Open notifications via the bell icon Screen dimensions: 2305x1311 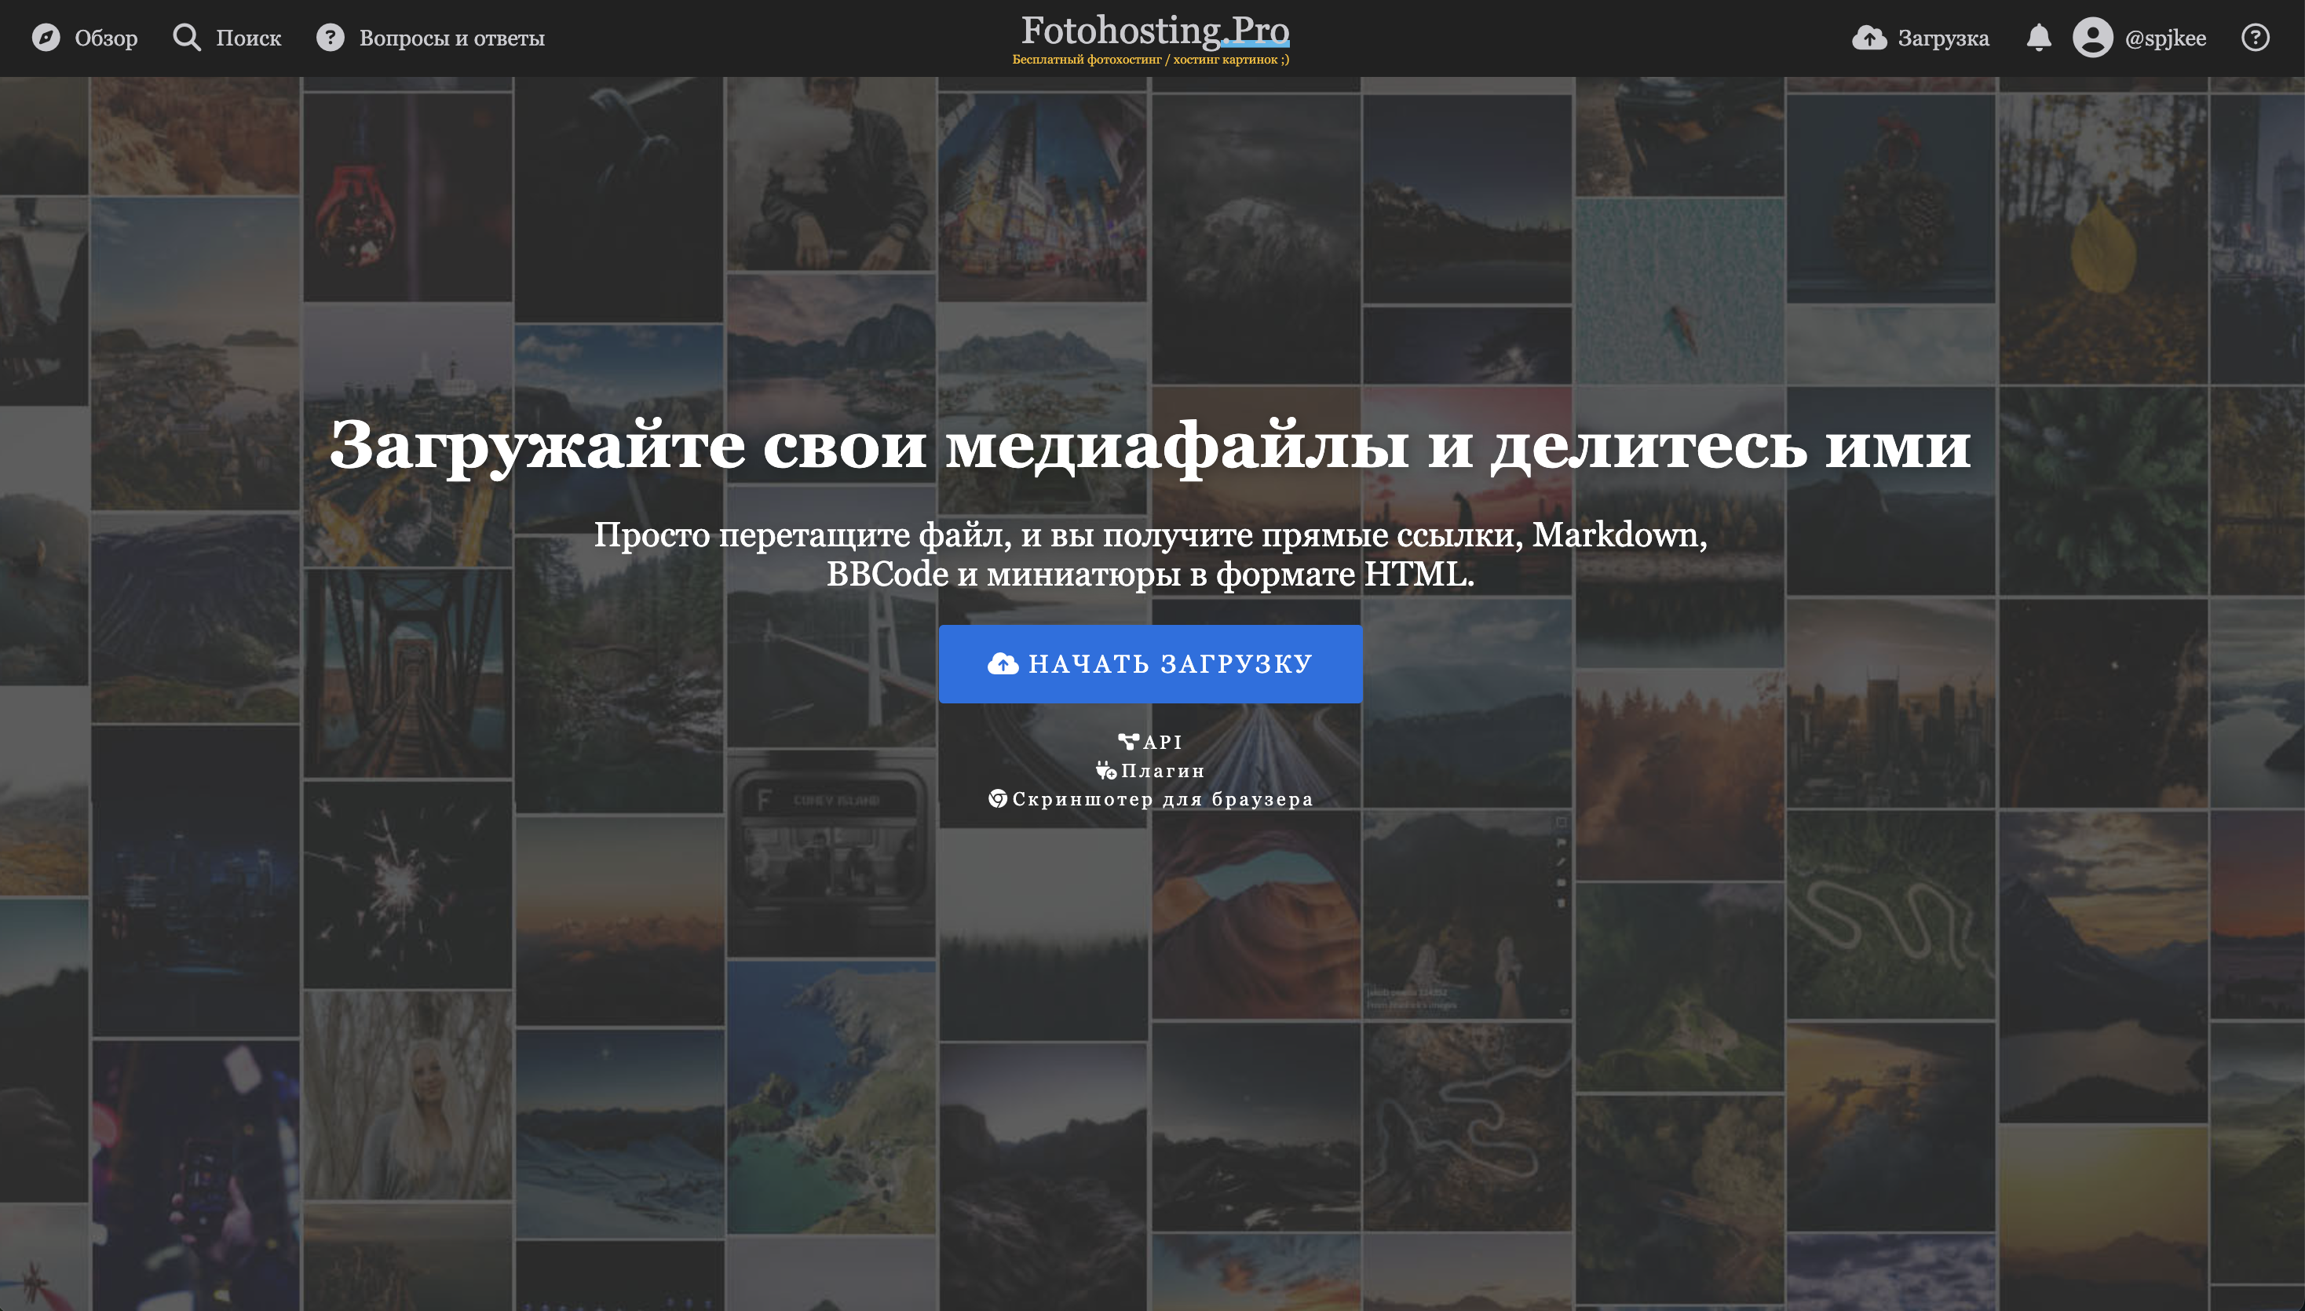pos(2039,38)
